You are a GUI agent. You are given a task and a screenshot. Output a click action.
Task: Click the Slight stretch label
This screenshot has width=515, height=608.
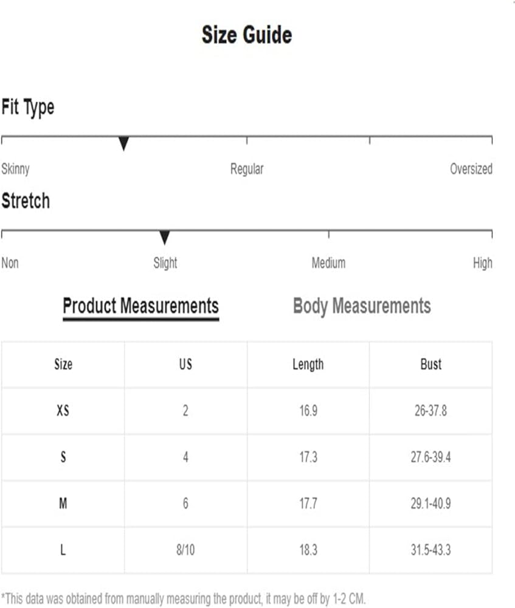[x=165, y=263]
